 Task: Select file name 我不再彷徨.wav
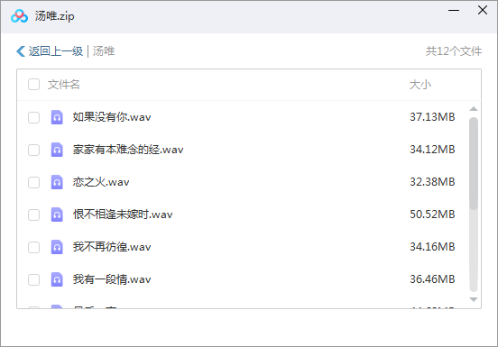pos(112,247)
